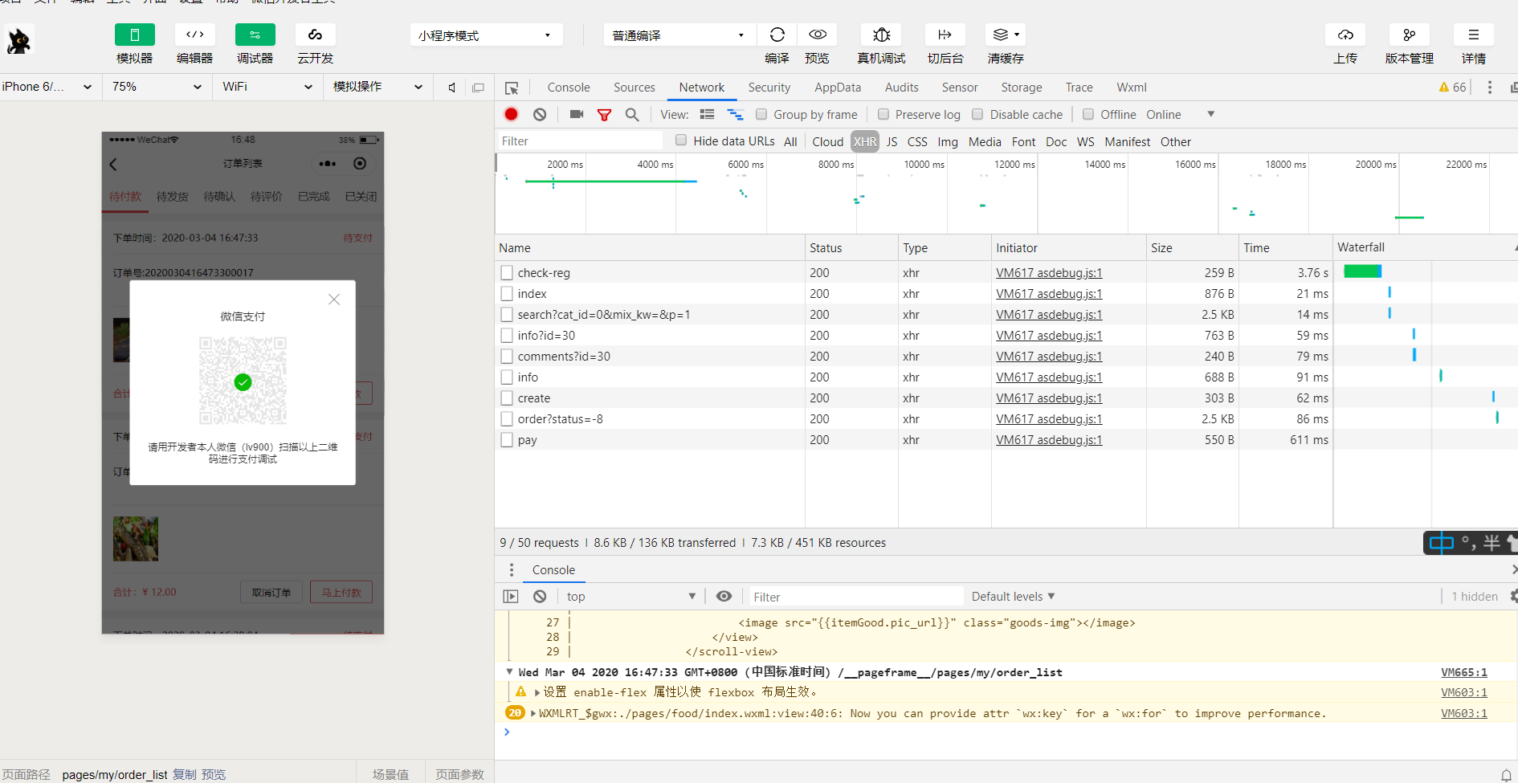Open the Default levels dropdown
The width and height of the screenshot is (1518, 783).
coord(1013,596)
